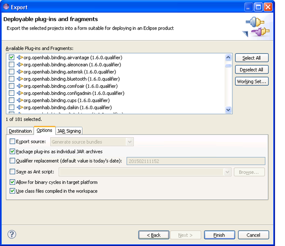Enable the Save as Ant script checkbox
The width and height of the screenshot is (285, 246).
coord(12,171)
